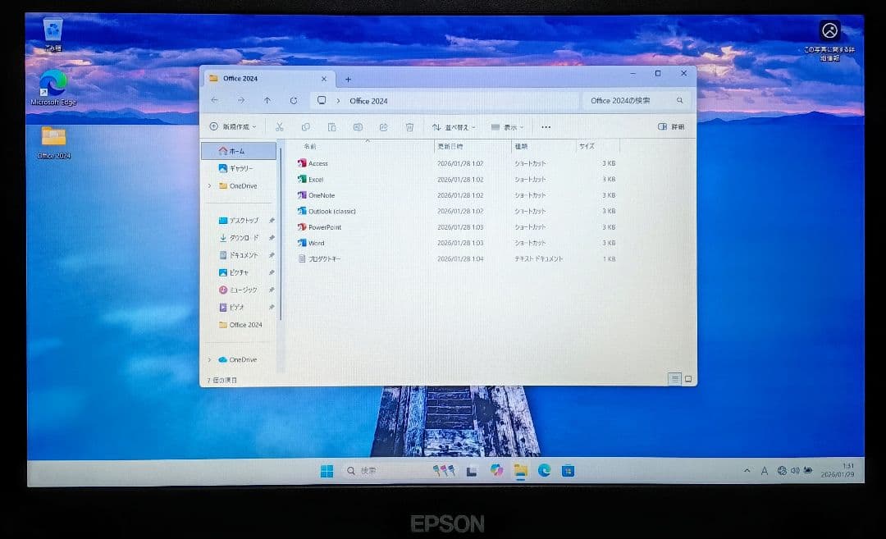
Task: Open the see more ... menu
Action: [546, 127]
